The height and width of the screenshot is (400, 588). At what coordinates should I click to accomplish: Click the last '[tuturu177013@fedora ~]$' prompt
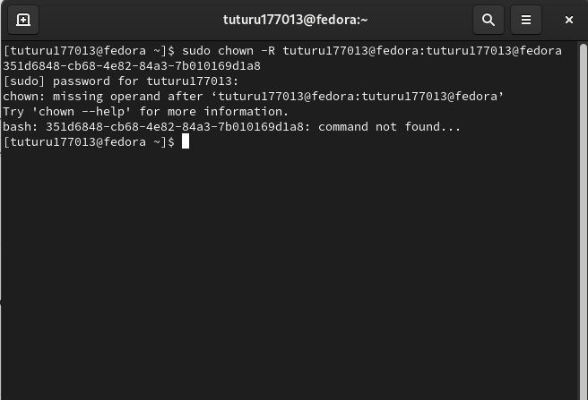(89, 142)
